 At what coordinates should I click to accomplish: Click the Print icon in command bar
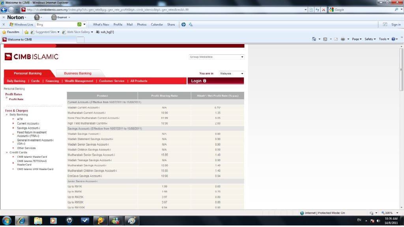[x=343, y=39]
